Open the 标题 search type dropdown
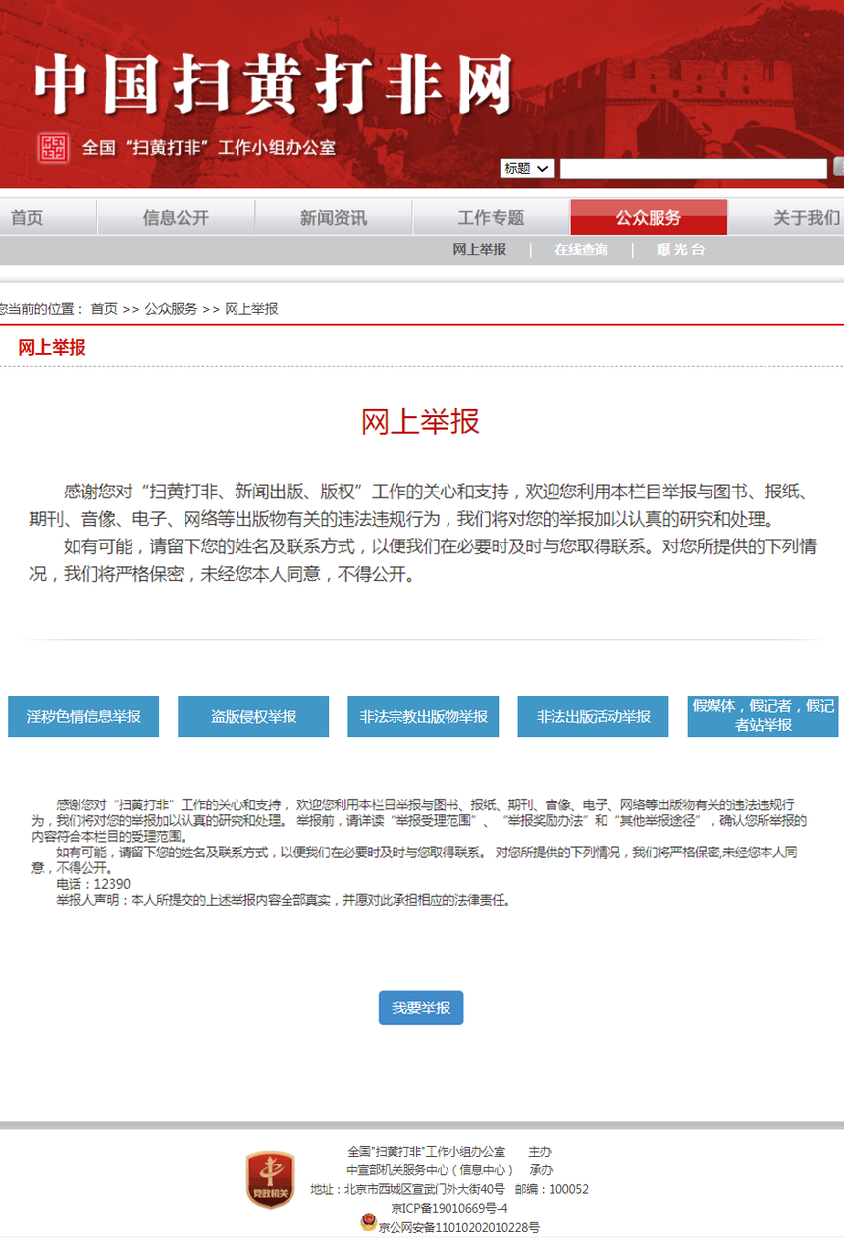This screenshot has width=844, height=1242. click(528, 169)
